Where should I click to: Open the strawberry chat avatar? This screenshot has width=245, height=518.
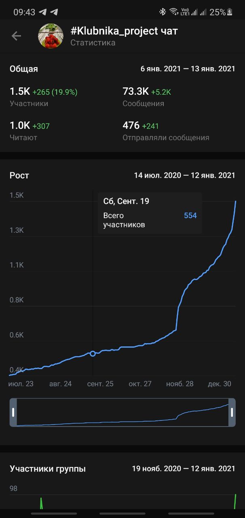(51, 36)
